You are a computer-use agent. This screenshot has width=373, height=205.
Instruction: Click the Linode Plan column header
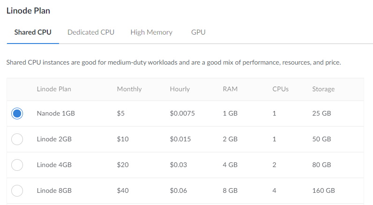[x=54, y=89]
